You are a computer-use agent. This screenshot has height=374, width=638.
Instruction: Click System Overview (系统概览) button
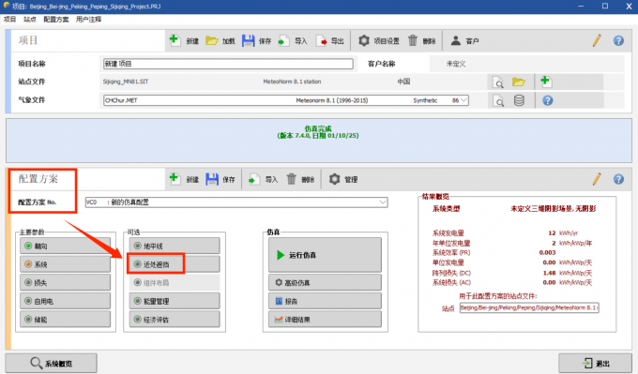52,363
